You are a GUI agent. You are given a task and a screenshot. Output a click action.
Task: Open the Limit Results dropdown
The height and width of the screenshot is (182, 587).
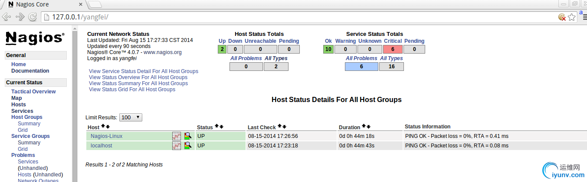tap(131, 117)
